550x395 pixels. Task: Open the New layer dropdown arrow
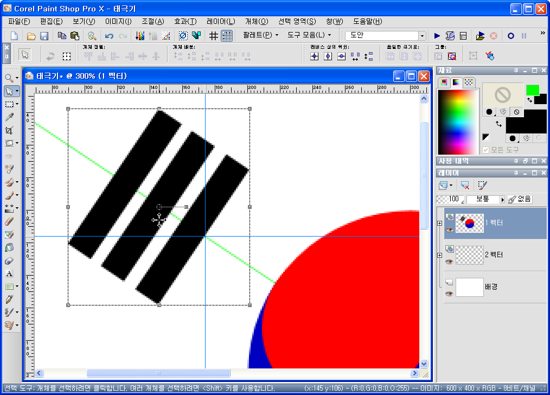451,185
